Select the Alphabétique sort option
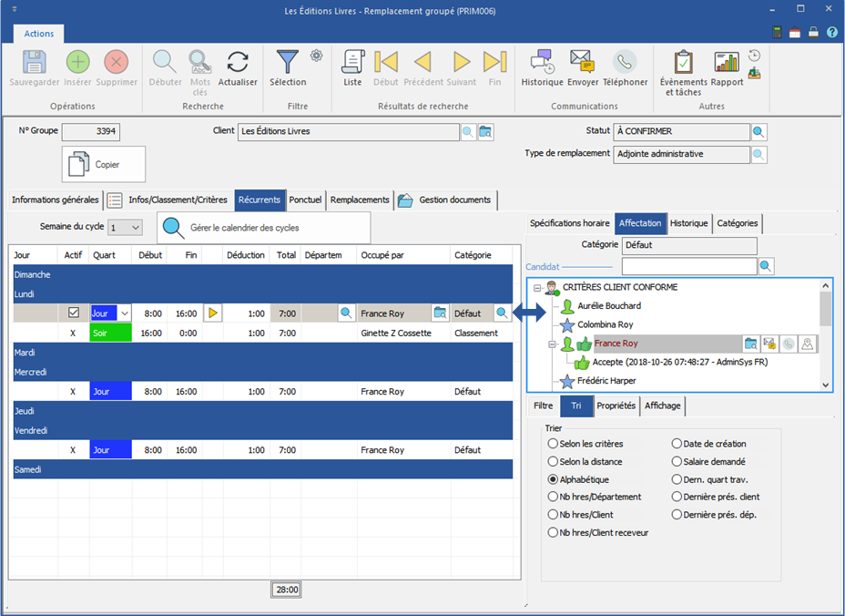 [x=578, y=479]
